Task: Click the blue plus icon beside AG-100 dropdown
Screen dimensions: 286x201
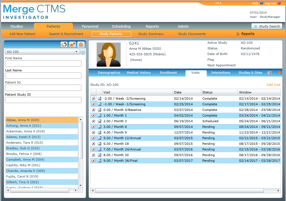Action: point(83,52)
